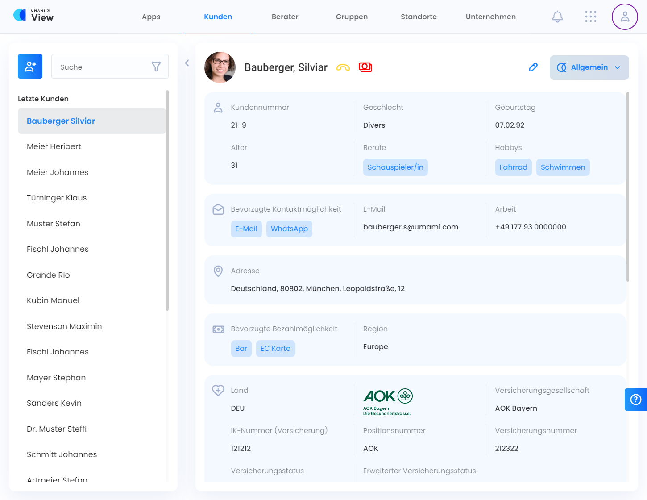
Task: Open the blue help question mark button
Action: pyautogui.click(x=635, y=400)
